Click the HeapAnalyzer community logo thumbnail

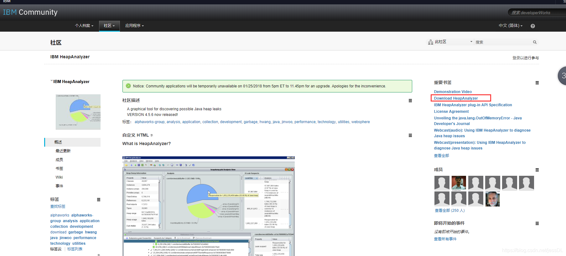(x=78, y=112)
